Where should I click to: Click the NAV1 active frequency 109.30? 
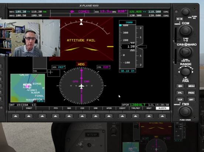pos(21,12)
